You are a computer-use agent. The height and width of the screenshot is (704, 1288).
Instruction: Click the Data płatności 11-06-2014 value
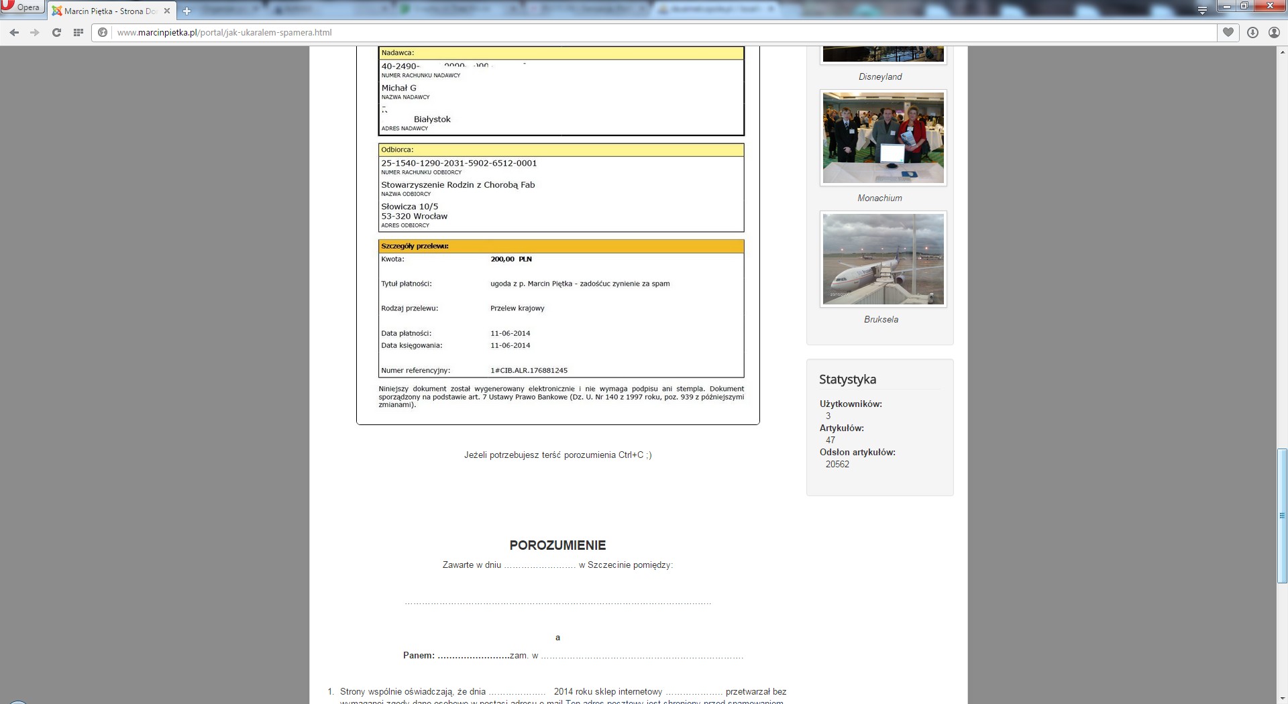coord(510,333)
